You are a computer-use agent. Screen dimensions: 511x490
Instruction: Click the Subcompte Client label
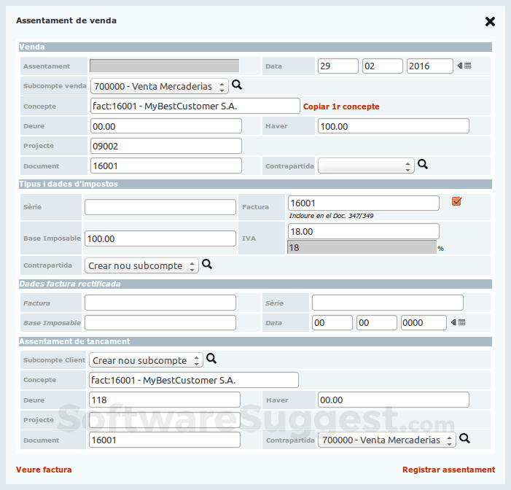point(54,360)
